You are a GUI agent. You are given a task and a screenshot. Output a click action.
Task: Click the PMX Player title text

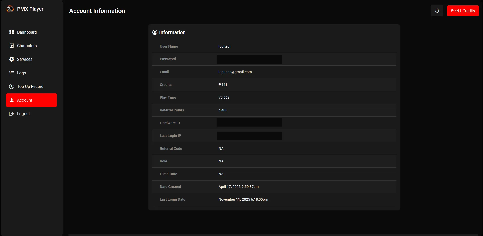[x=30, y=9]
